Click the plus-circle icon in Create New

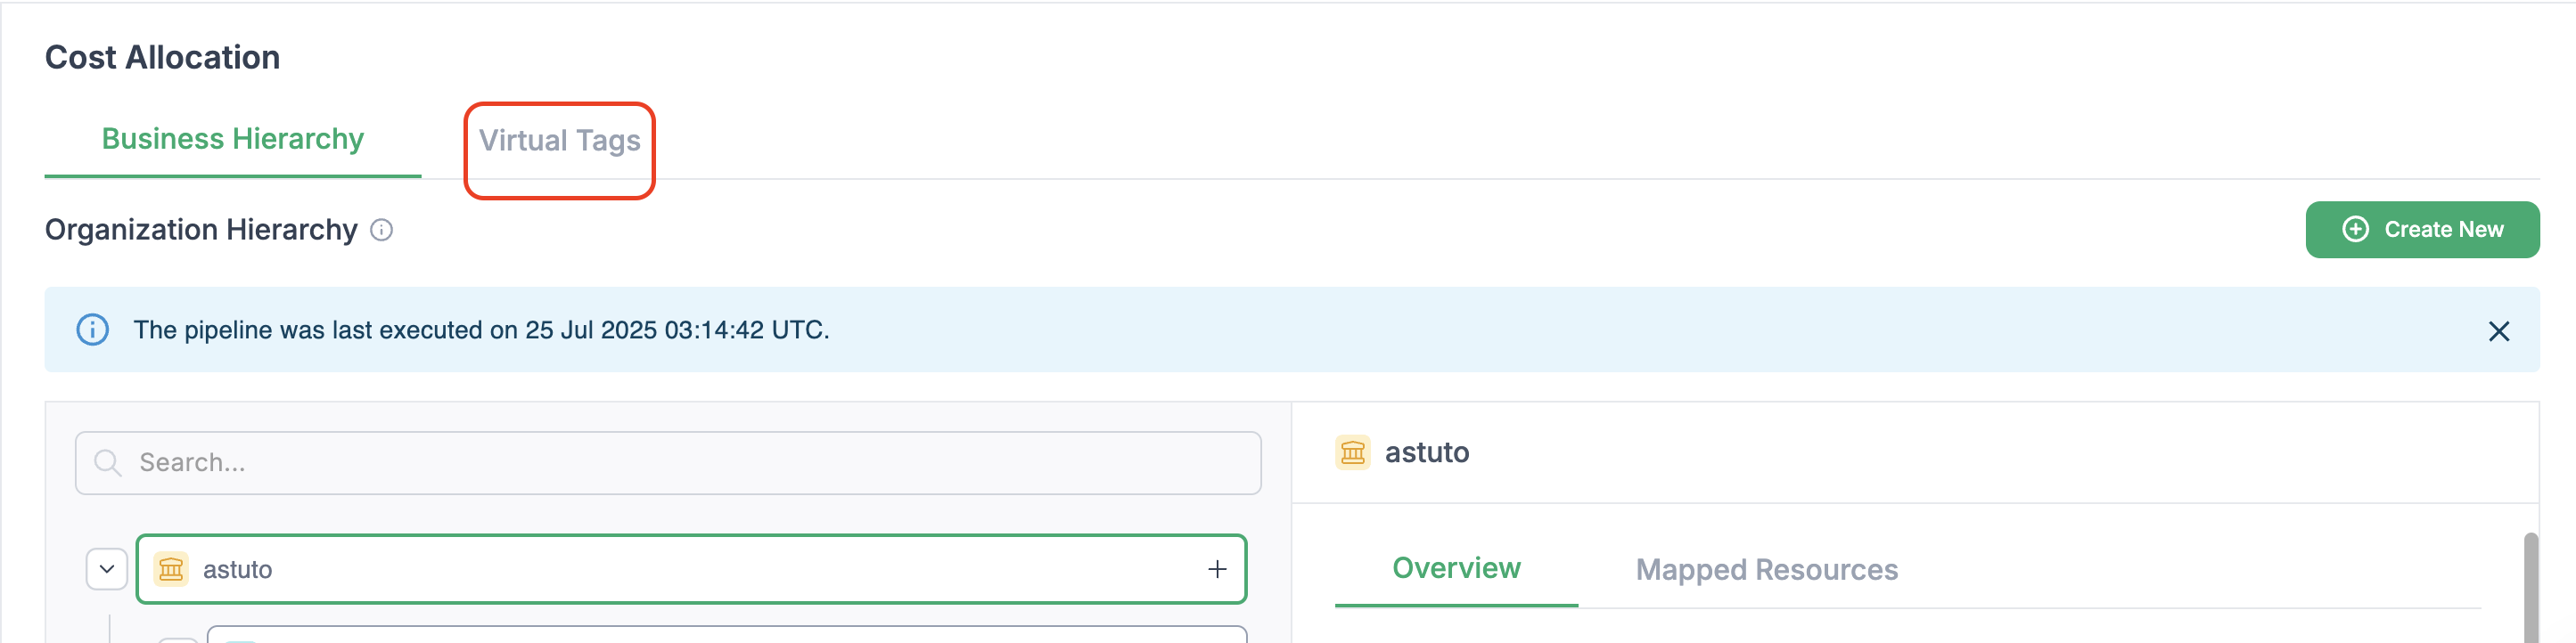coord(2355,230)
